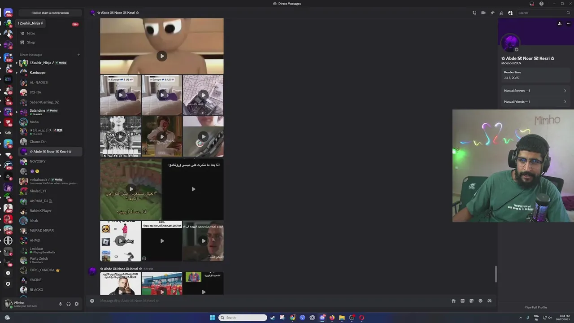574x323 pixels.
Task: Open the friend options icon on profile banner
Action: click(x=559, y=24)
